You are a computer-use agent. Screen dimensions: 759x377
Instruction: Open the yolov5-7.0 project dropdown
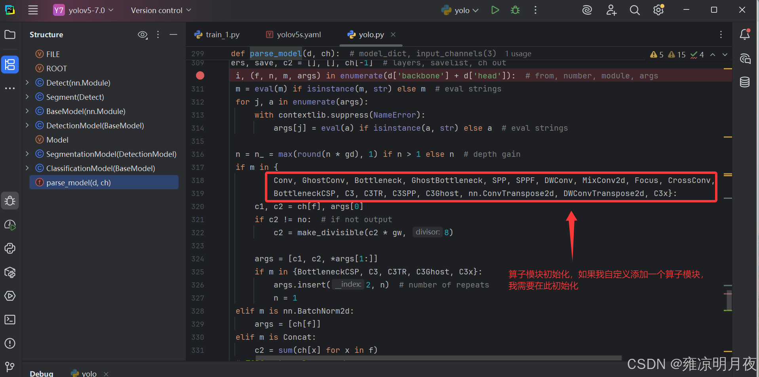84,10
